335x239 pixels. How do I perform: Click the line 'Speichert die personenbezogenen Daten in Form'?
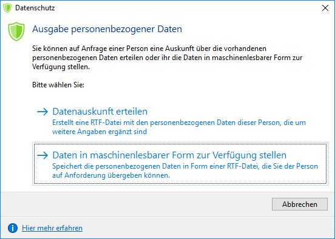185,166
